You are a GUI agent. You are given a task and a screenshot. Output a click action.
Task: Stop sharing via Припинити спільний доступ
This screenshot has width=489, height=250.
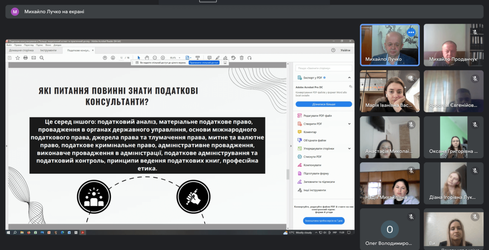pyautogui.click(x=204, y=62)
